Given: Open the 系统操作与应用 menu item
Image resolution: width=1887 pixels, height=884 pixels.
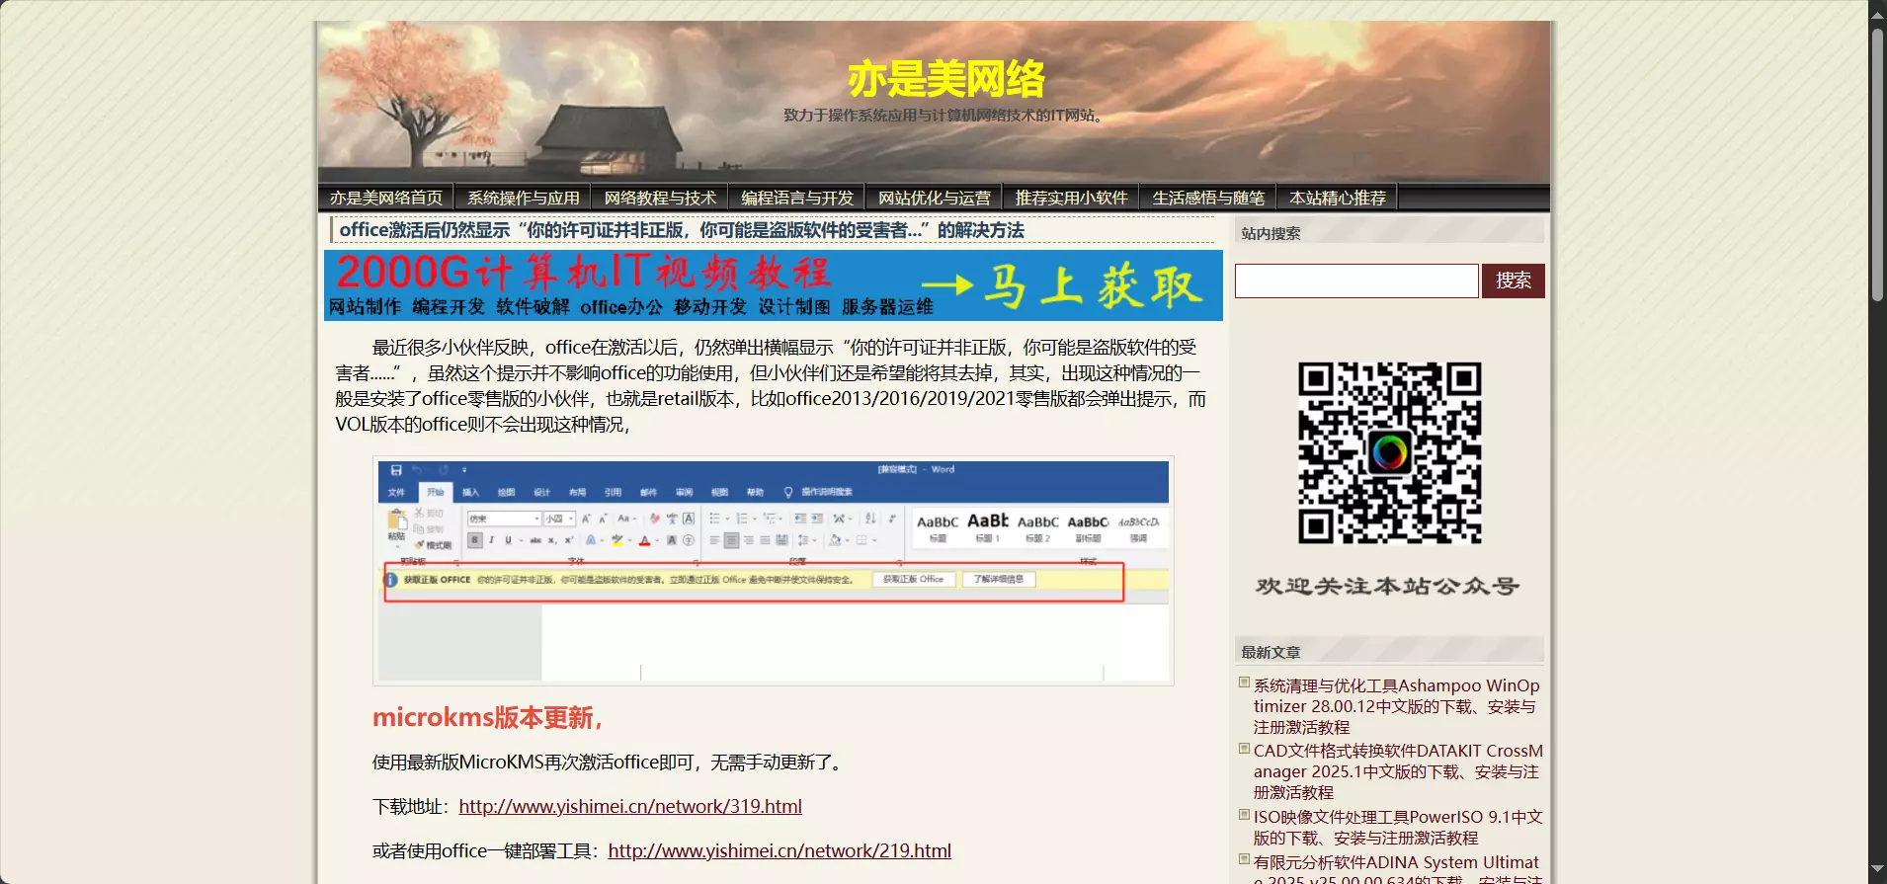Looking at the screenshot, I should [524, 198].
